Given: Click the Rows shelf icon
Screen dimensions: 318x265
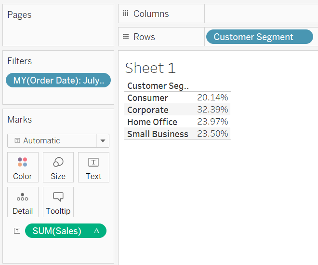Looking at the screenshot, I should pos(126,37).
